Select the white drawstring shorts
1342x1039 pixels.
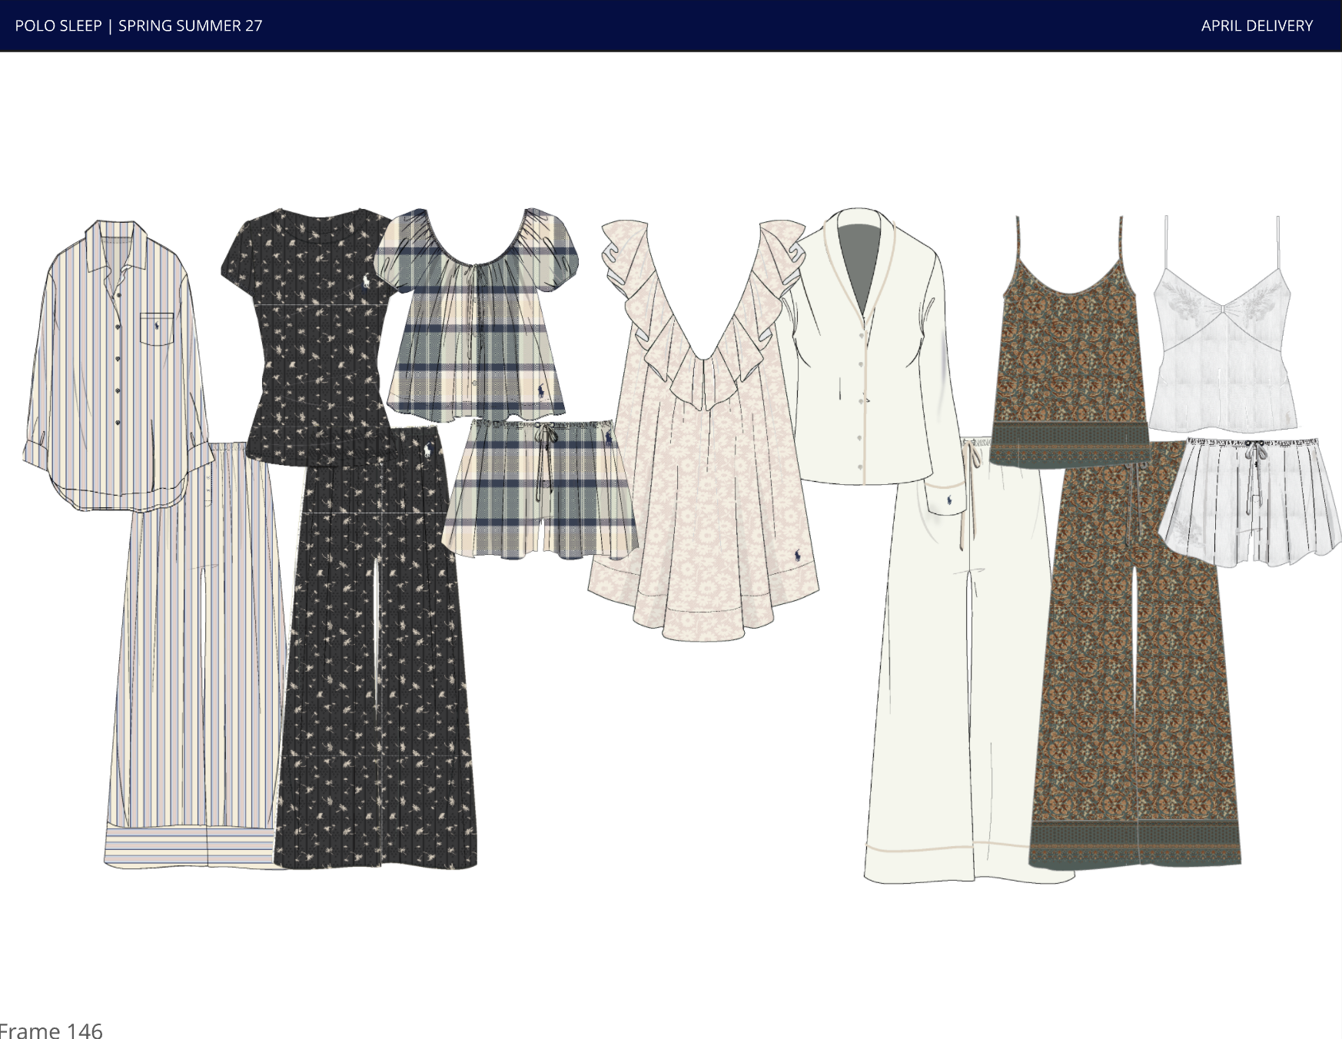[x=1250, y=503]
